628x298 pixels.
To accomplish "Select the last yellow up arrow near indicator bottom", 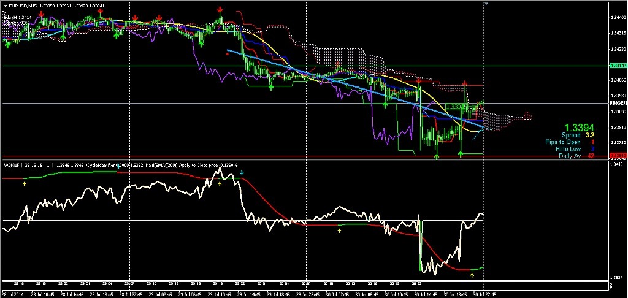I will 472,275.
